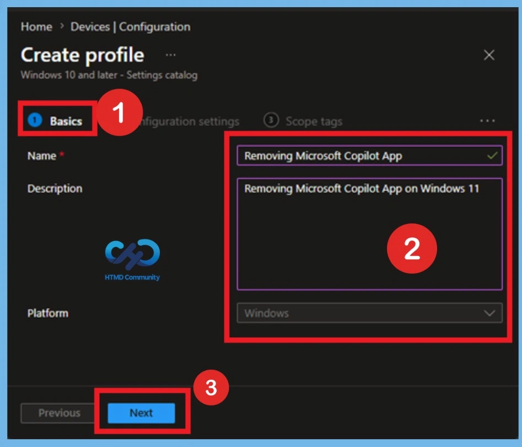The width and height of the screenshot is (522, 447).
Task: Click the Name label
Action: click(42, 156)
